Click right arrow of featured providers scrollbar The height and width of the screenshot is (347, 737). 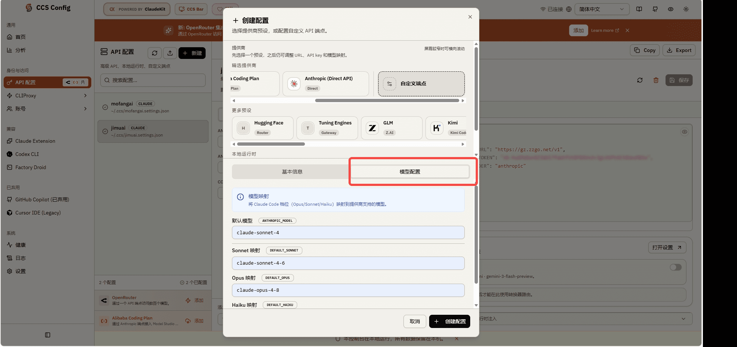(x=463, y=101)
